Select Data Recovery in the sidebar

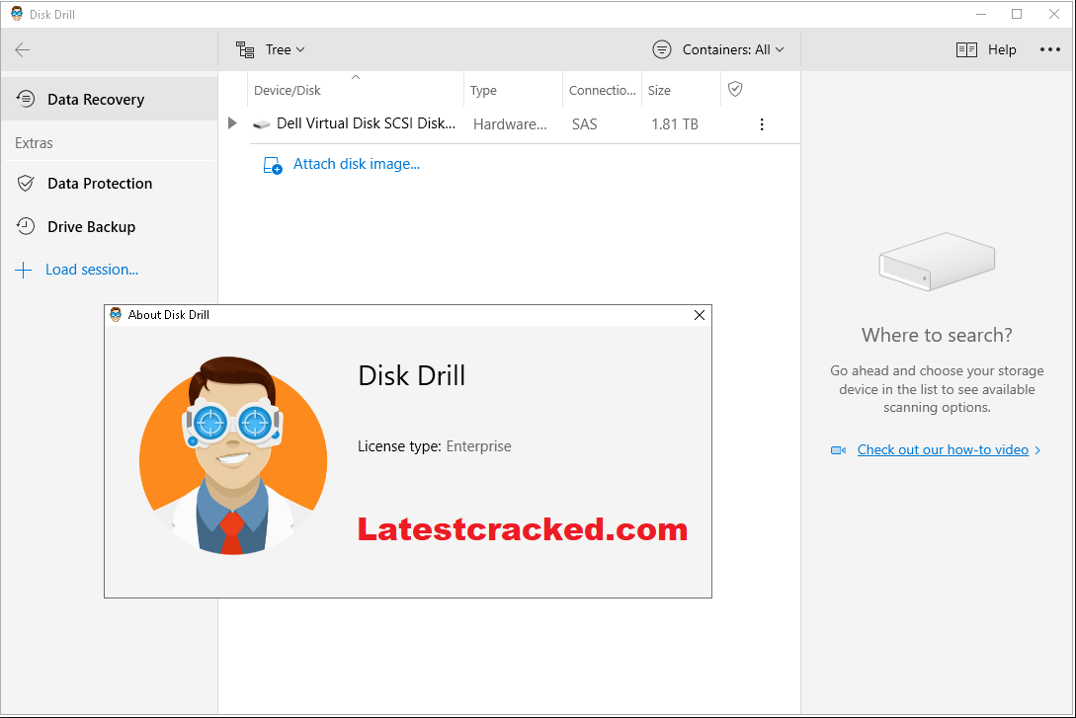pos(109,100)
